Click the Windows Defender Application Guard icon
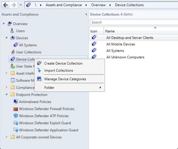This screenshot has width=178, height=149. (x=16, y=130)
